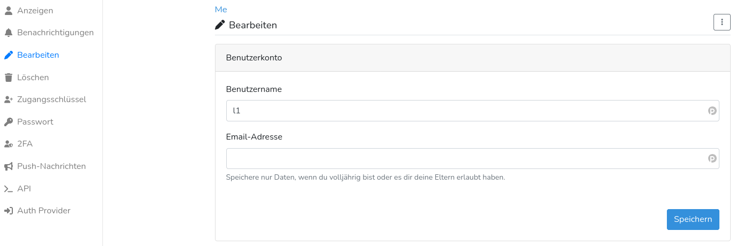
Task: Click the API terminal icon
Action: coord(8,189)
